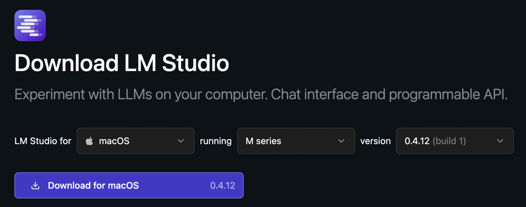Open the version 0.4.12 dropdown
The width and height of the screenshot is (526, 207).
coord(455,141)
